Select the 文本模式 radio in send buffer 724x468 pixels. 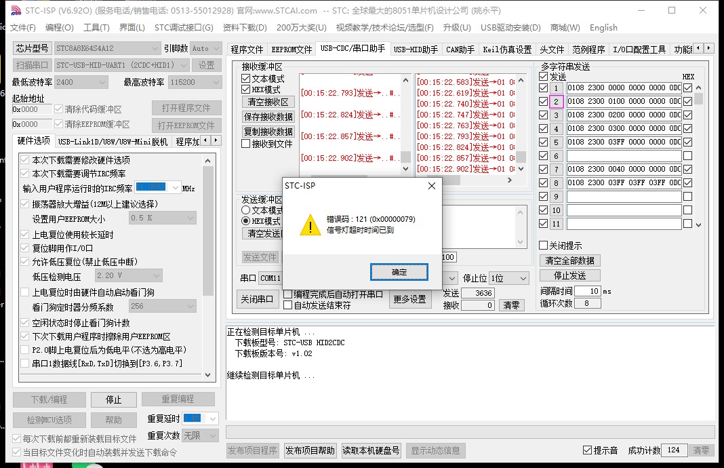[x=246, y=210]
